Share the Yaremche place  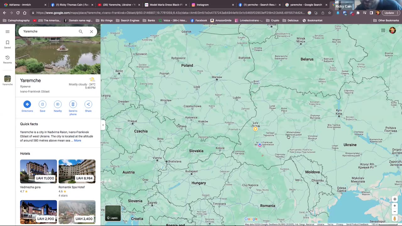(88, 106)
